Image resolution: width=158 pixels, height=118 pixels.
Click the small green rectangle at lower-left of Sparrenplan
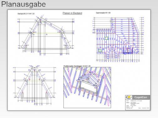[x=100, y=51]
